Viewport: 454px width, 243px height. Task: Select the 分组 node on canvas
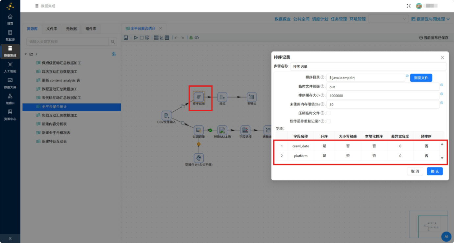(x=222, y=97)
